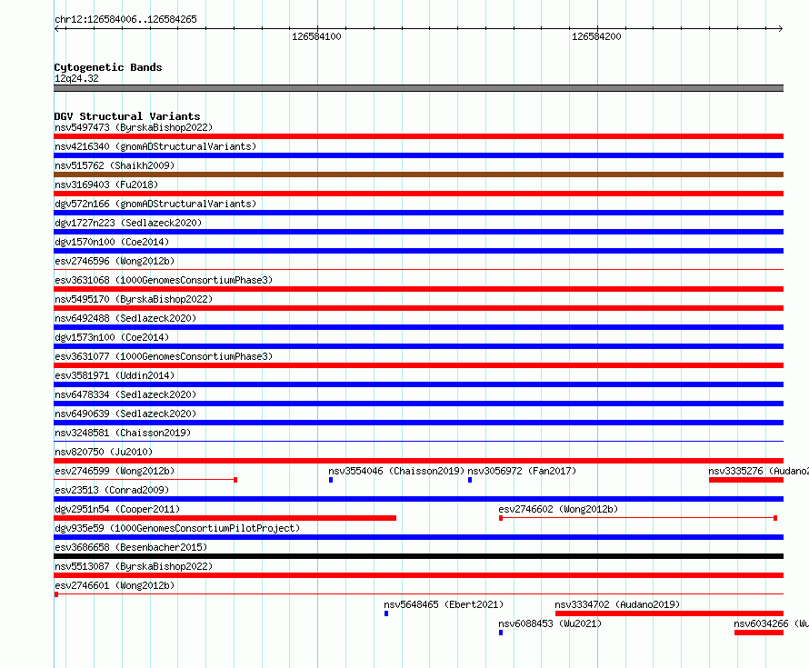Image resolution: width=809 pixels, height=668 pixels.
Task: Click the chr12:126584006..126584265 region label
Action: (125, 20)
